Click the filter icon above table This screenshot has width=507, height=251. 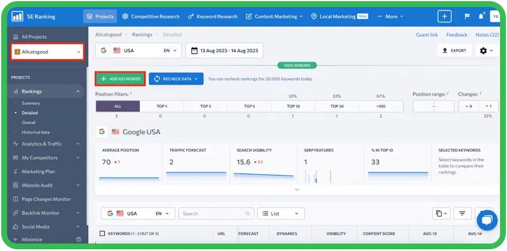point(462,213)
